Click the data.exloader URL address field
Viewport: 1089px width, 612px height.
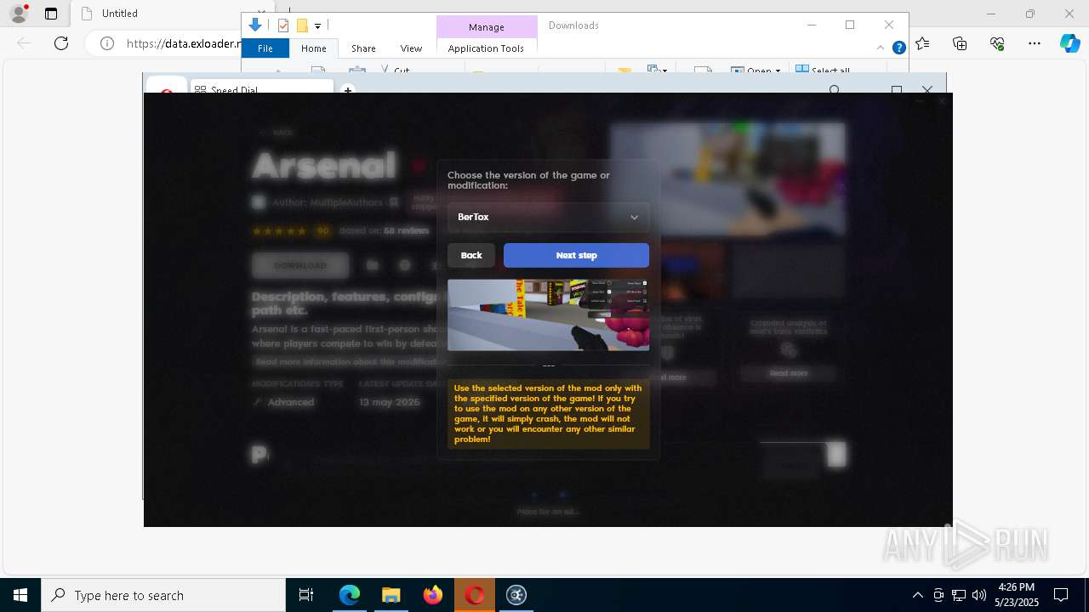[x=184, y=43]
